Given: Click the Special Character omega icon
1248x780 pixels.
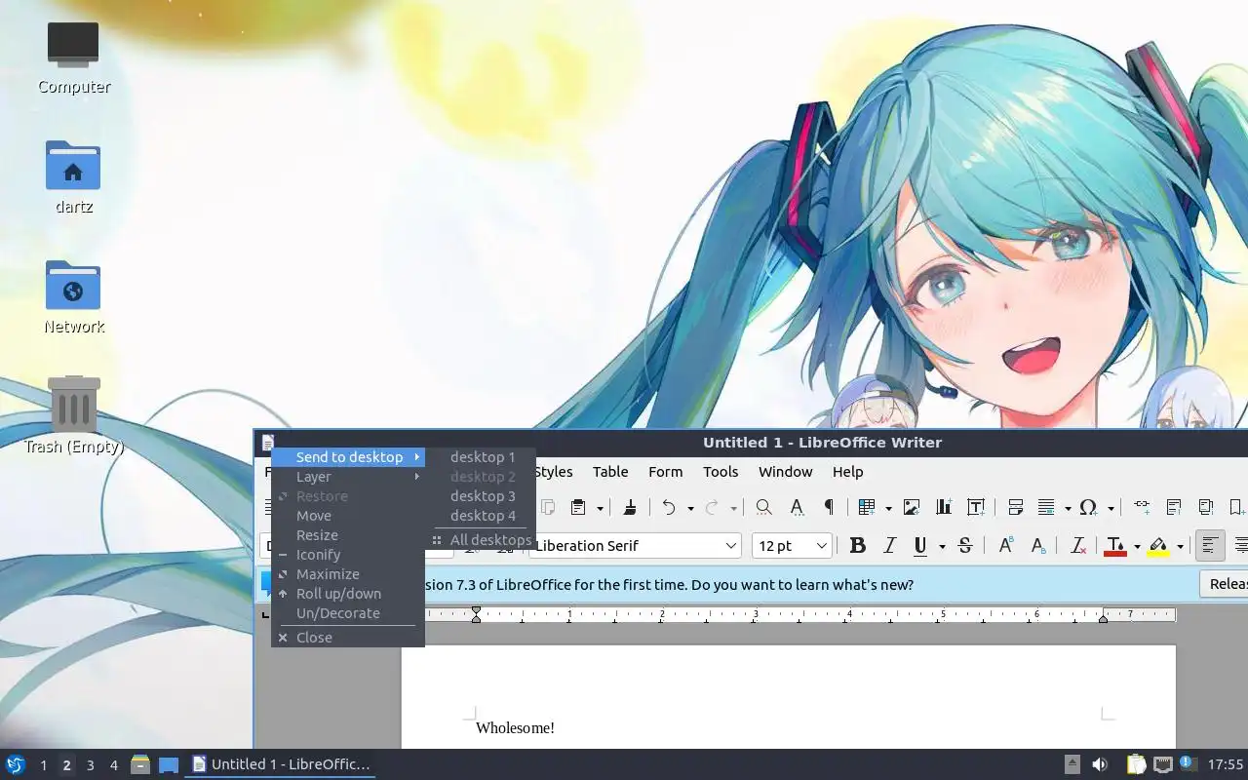Looking at the screenshot, I should (x=1089, y=507).
